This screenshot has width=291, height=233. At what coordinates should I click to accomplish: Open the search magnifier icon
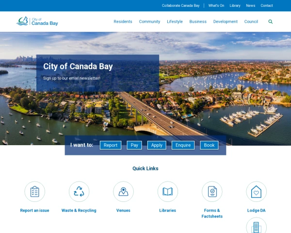[271, 21]
